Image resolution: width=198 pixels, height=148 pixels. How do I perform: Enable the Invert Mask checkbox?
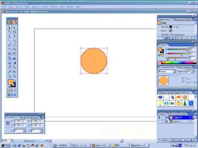(x=184, y=82)
